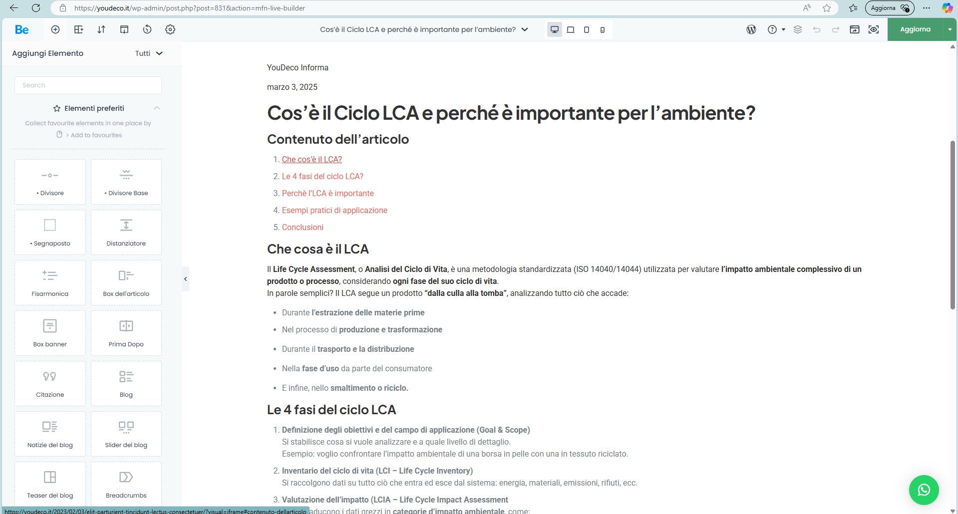Open WhatsApp chat floating button
The width and height of the screenshot is (958, 514).
924,490
